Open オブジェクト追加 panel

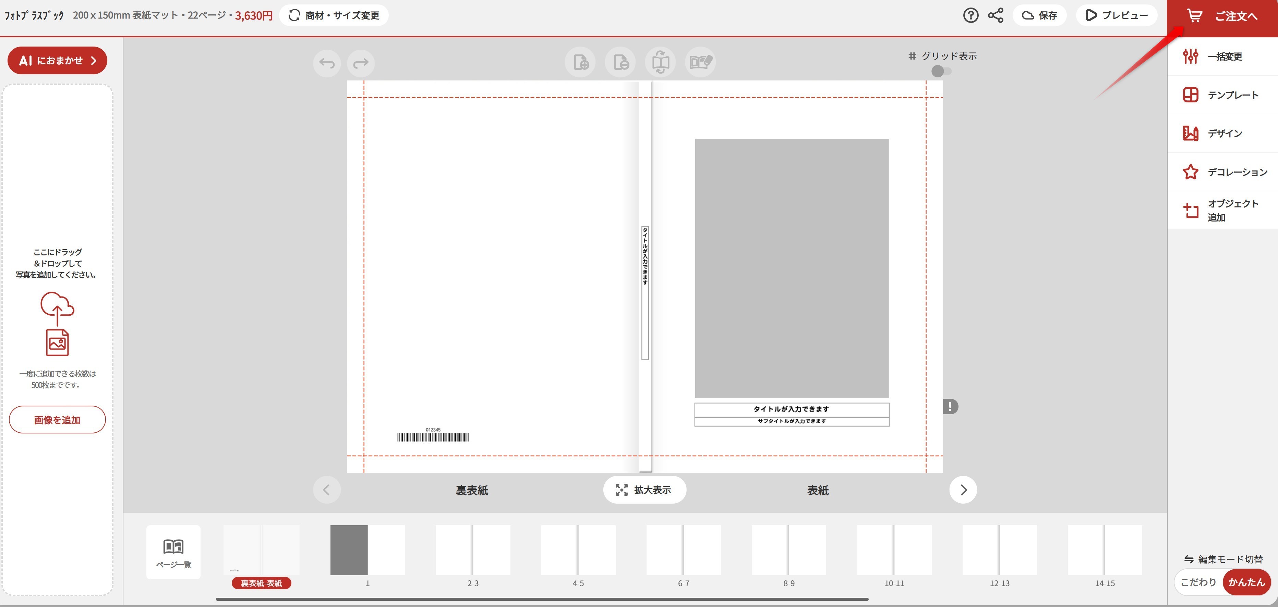coord(1222,211)
